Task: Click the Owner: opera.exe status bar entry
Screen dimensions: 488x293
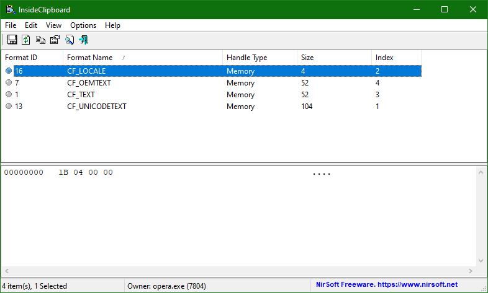Action: click(166, 286)
